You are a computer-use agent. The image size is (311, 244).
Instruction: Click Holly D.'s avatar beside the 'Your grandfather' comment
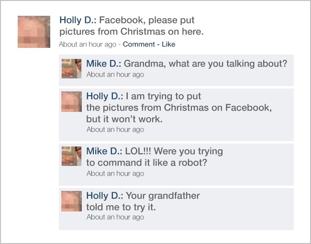(72, 201)
